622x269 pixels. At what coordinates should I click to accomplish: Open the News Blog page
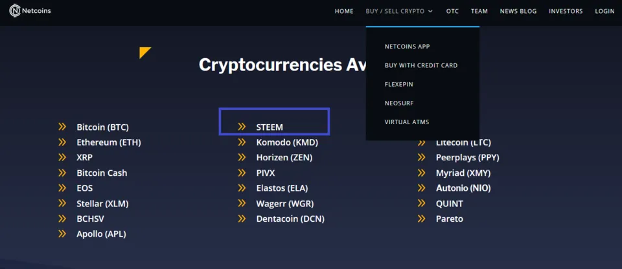coord(518,11)
